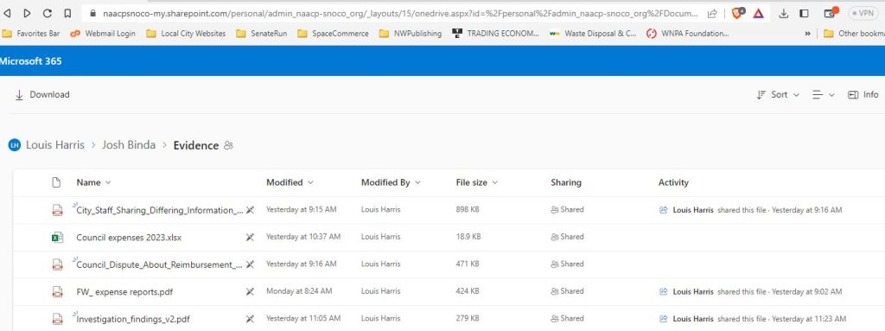The image size is (885, 331).
Task: Click the pin icon on the City_Staff_Sharing row
Action: point(250,210)
